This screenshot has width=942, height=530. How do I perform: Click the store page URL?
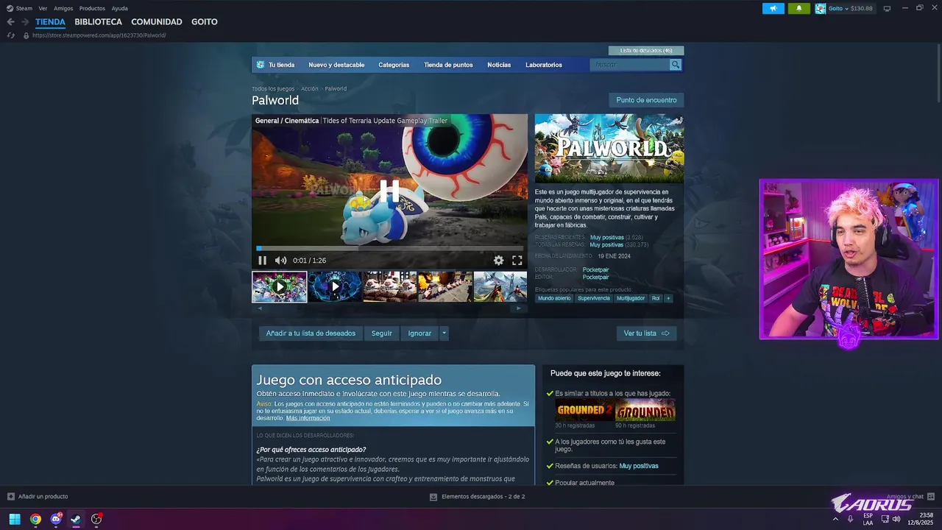pyautogui.click(x=99, y=35)
